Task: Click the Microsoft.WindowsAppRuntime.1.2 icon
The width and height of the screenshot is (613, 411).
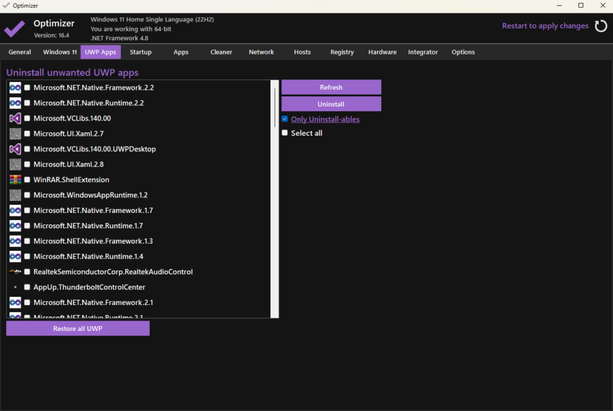Action: (16, 195)
